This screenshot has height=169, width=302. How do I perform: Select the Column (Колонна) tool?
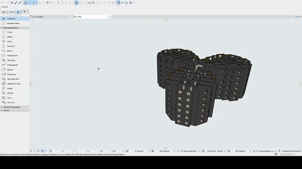[x=15, y=46]
